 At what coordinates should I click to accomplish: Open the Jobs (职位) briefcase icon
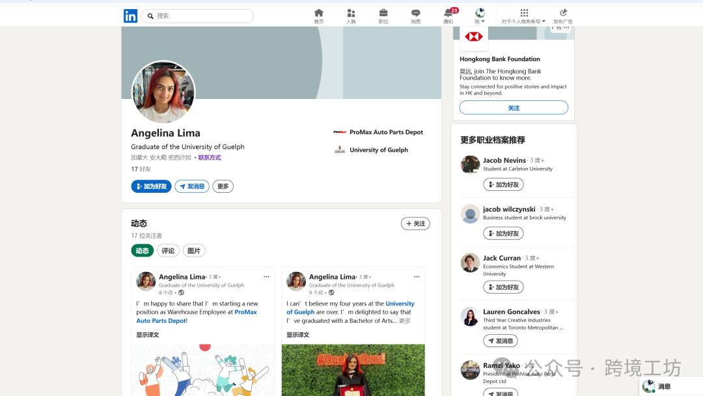(383, 13)
